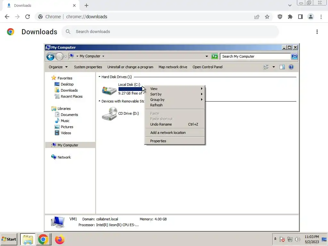Click Search My Computer box
The height and width of the screenshot is (246, 328).
tap(255, 56)
